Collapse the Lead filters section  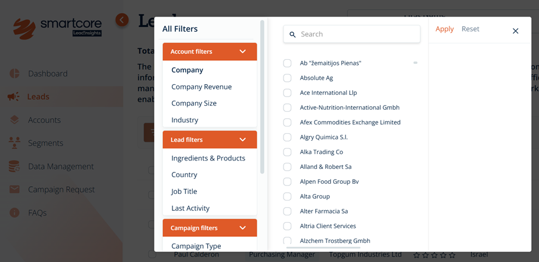tap(242, 140)
